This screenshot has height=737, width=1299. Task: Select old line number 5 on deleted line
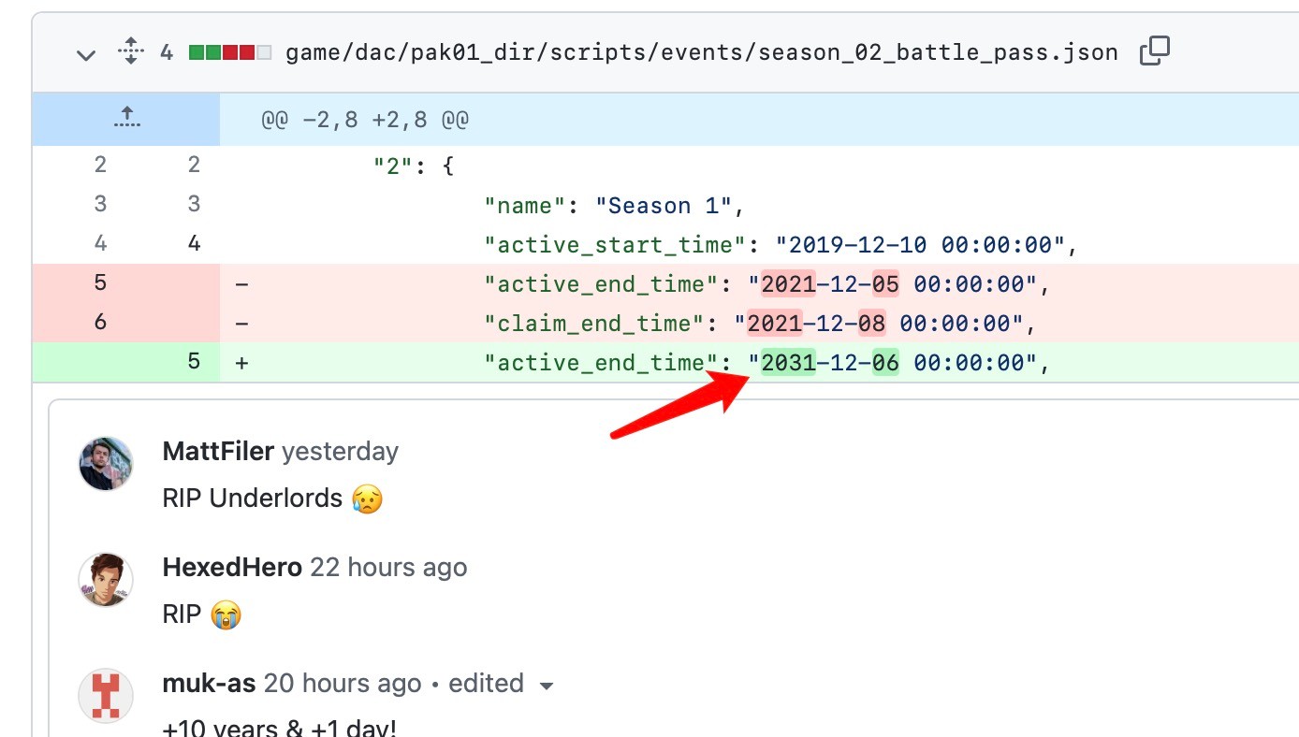click(100, 282)
